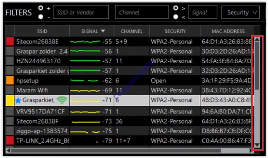The height and width of the screenshot is (158, 268).
Task: Sort by the SSID column header
Action: [42, 31]
